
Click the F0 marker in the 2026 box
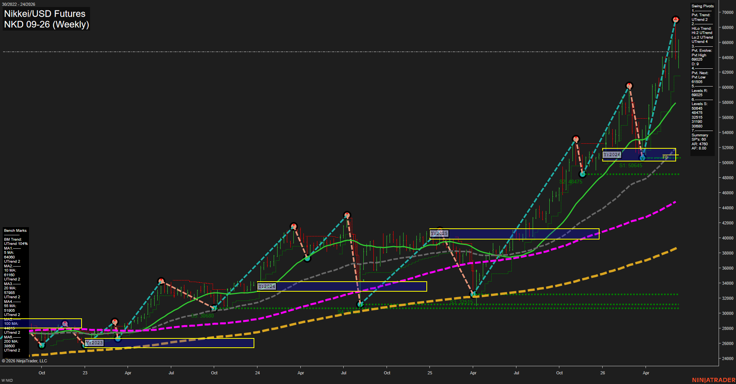point(665,157)
